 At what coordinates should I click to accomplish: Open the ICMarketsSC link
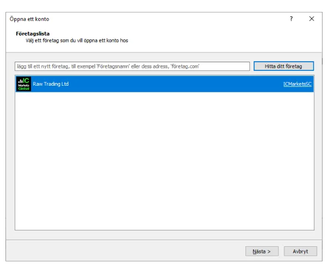coord(297,84)
